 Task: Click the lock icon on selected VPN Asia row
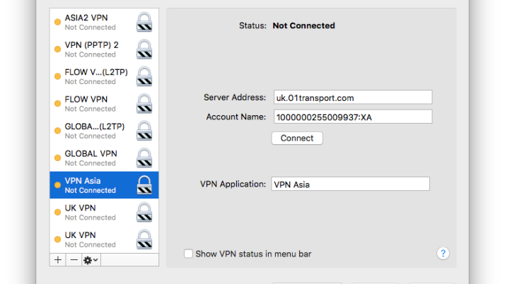click(144, 185)
